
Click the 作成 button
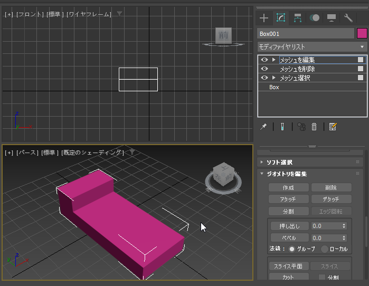pyautogui.click(x=289, y=188)
